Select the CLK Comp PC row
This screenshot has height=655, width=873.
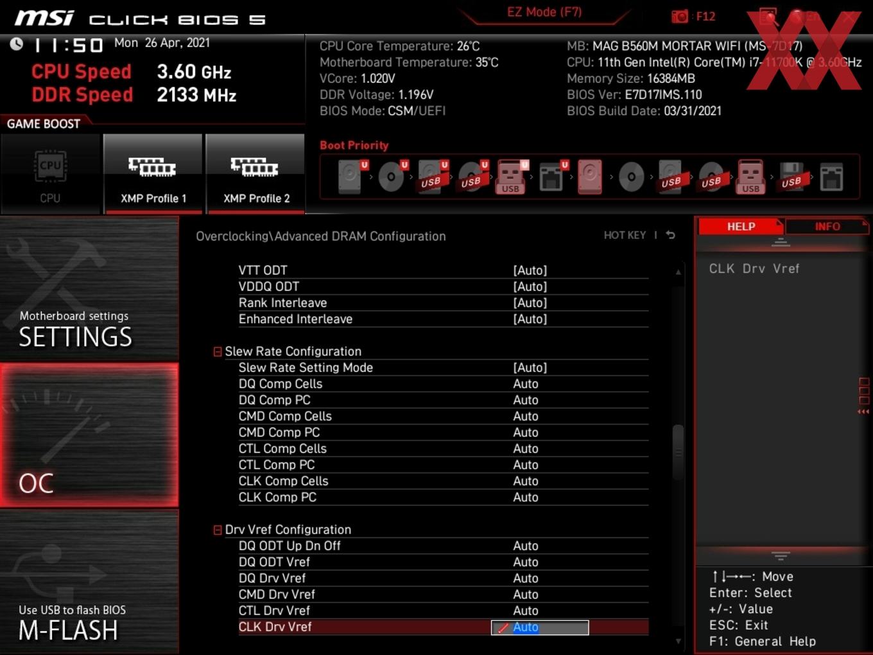click(443, 497)
